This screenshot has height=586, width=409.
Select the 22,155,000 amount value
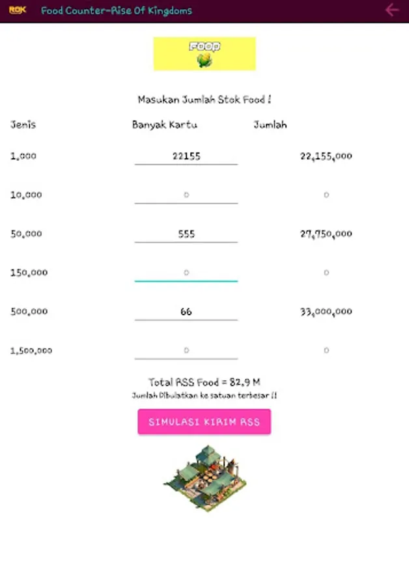coord(326,156)
